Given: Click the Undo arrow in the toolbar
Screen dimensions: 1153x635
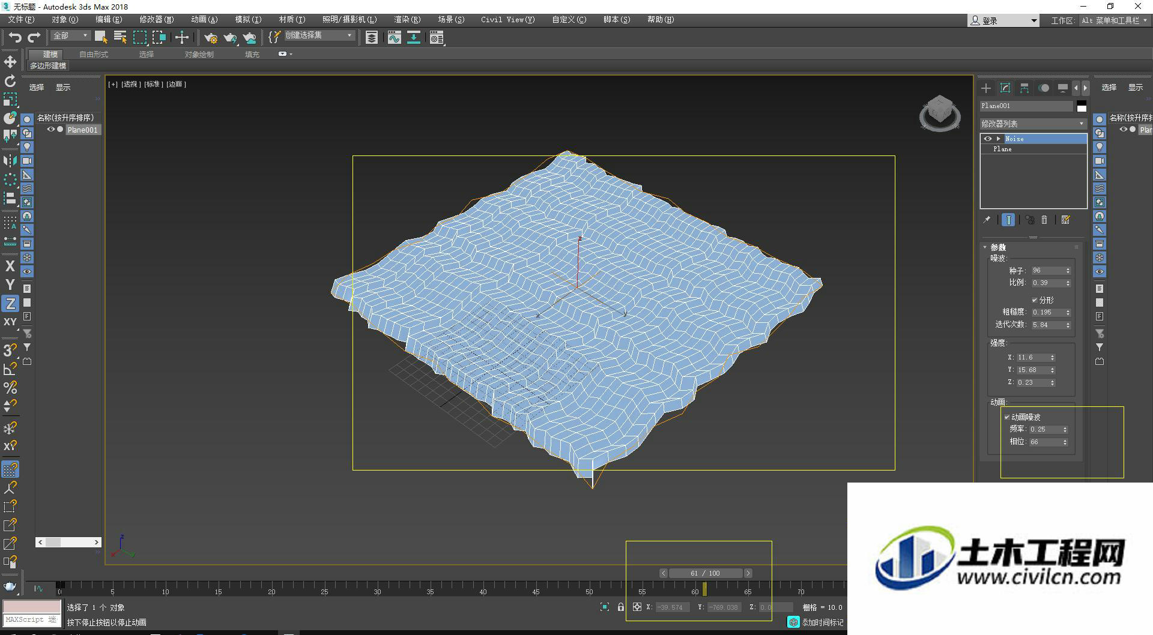Looking at the screenshot, I should 14,37.
